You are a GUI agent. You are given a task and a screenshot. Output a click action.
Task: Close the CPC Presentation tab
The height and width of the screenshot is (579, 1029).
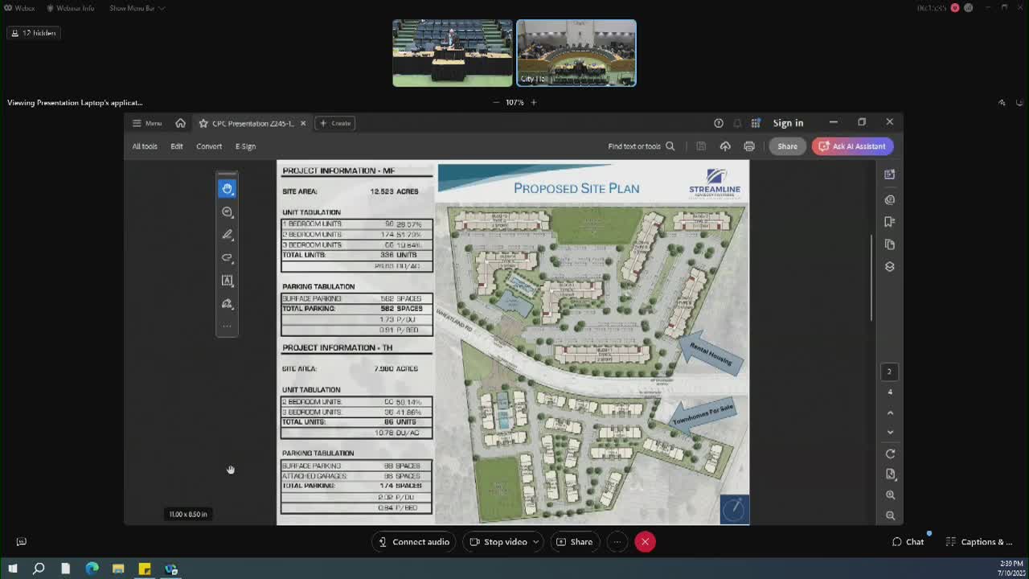click(303, 123)
